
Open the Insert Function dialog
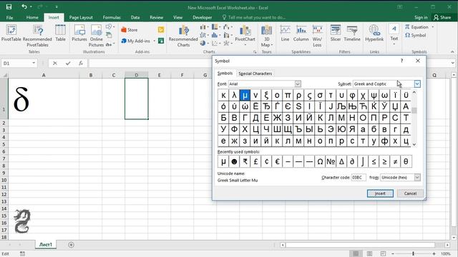[x=81, y=63]
